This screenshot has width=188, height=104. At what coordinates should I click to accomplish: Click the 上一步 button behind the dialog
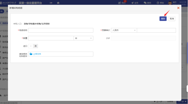[158, 101]
